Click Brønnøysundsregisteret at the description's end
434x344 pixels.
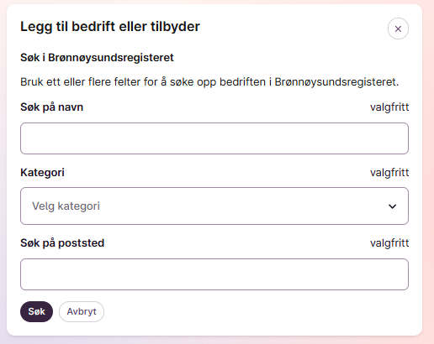click(336, 82)
